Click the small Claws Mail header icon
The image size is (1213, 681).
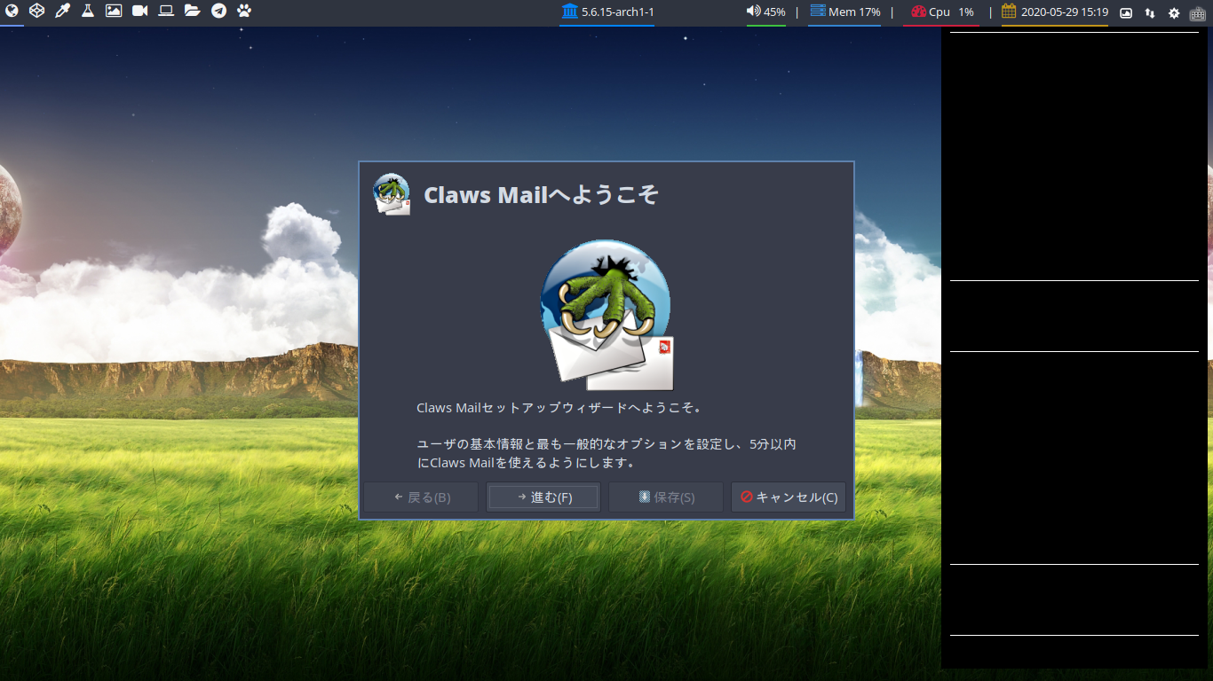[x=392, y=194]
